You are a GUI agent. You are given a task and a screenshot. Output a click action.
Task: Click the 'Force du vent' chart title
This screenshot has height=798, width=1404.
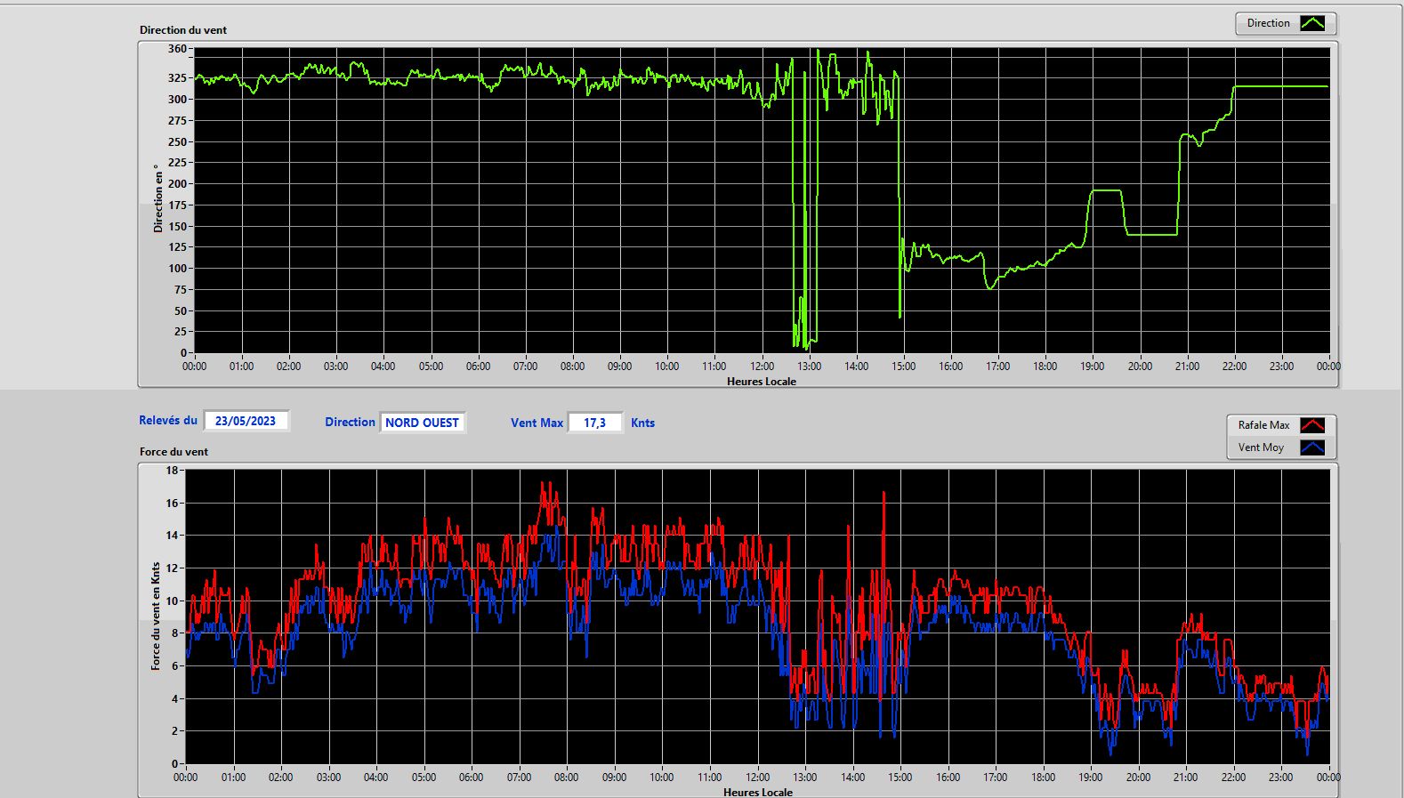pos(173,452)
